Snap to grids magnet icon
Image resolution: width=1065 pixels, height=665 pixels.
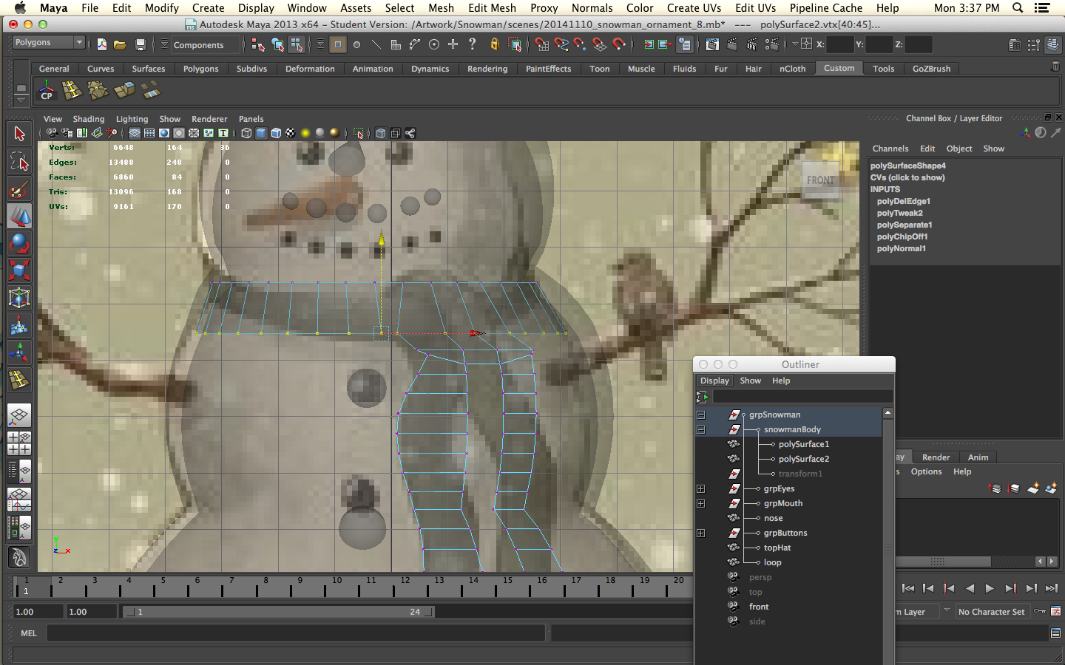point(542,45)
